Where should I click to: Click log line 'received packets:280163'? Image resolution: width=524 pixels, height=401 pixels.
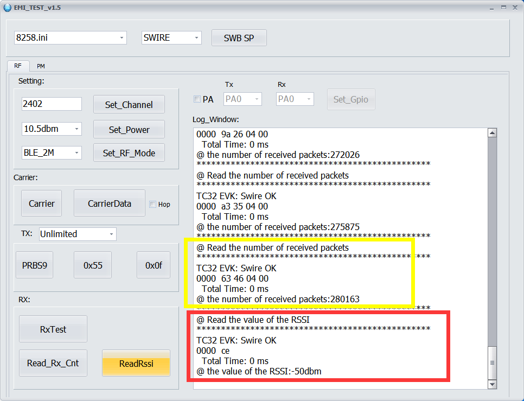coord(278,299)
